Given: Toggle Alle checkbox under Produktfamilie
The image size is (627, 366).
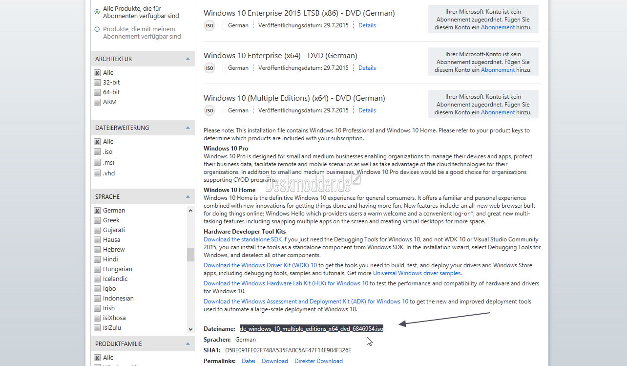Looking at the screenshot, I should [97, 358].
